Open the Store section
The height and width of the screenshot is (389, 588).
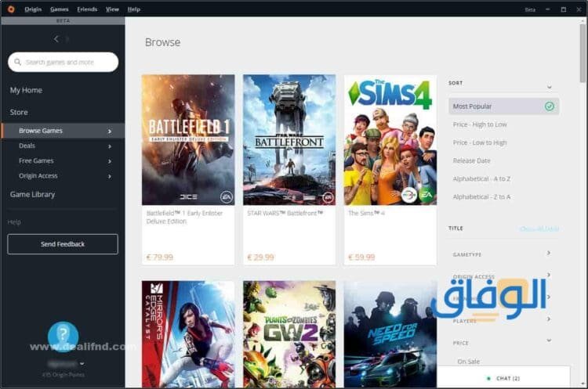[19, 113]
